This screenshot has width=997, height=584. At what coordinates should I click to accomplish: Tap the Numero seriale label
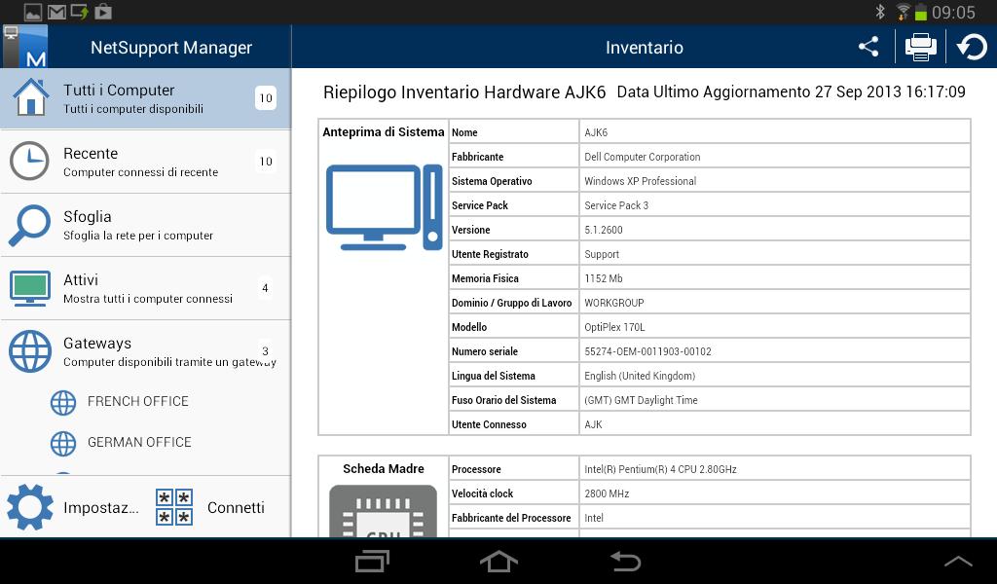[x=485, y=351]
